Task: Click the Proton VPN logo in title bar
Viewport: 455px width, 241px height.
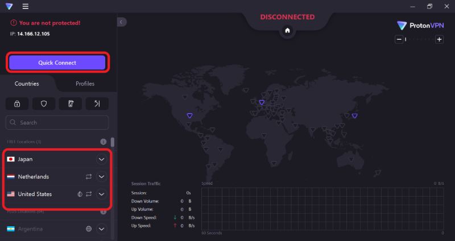Action: point(9,7)
